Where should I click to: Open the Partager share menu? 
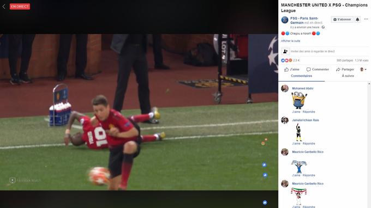coord(345,69)
